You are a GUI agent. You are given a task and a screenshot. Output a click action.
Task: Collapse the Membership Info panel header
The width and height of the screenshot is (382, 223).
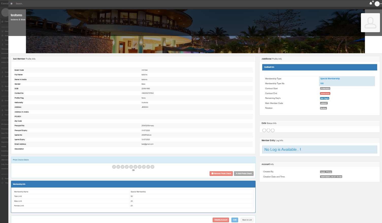click(x=133, y=184)
